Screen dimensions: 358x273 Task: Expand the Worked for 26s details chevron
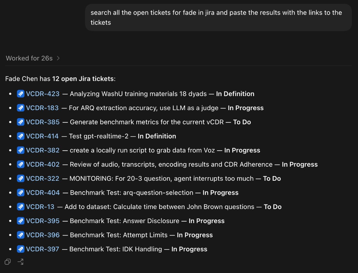click(x=58, y=58)
